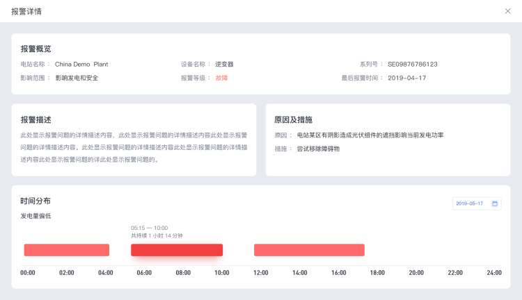Select the station name China Demo Plant
The image size is (522, 300).
(x=81, y=64)
